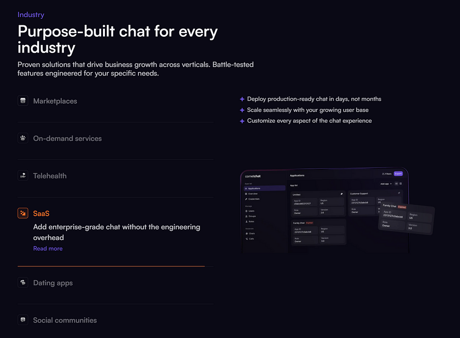
Task: Click the orange SaaS icon
Action: click(x=23, y=213)
